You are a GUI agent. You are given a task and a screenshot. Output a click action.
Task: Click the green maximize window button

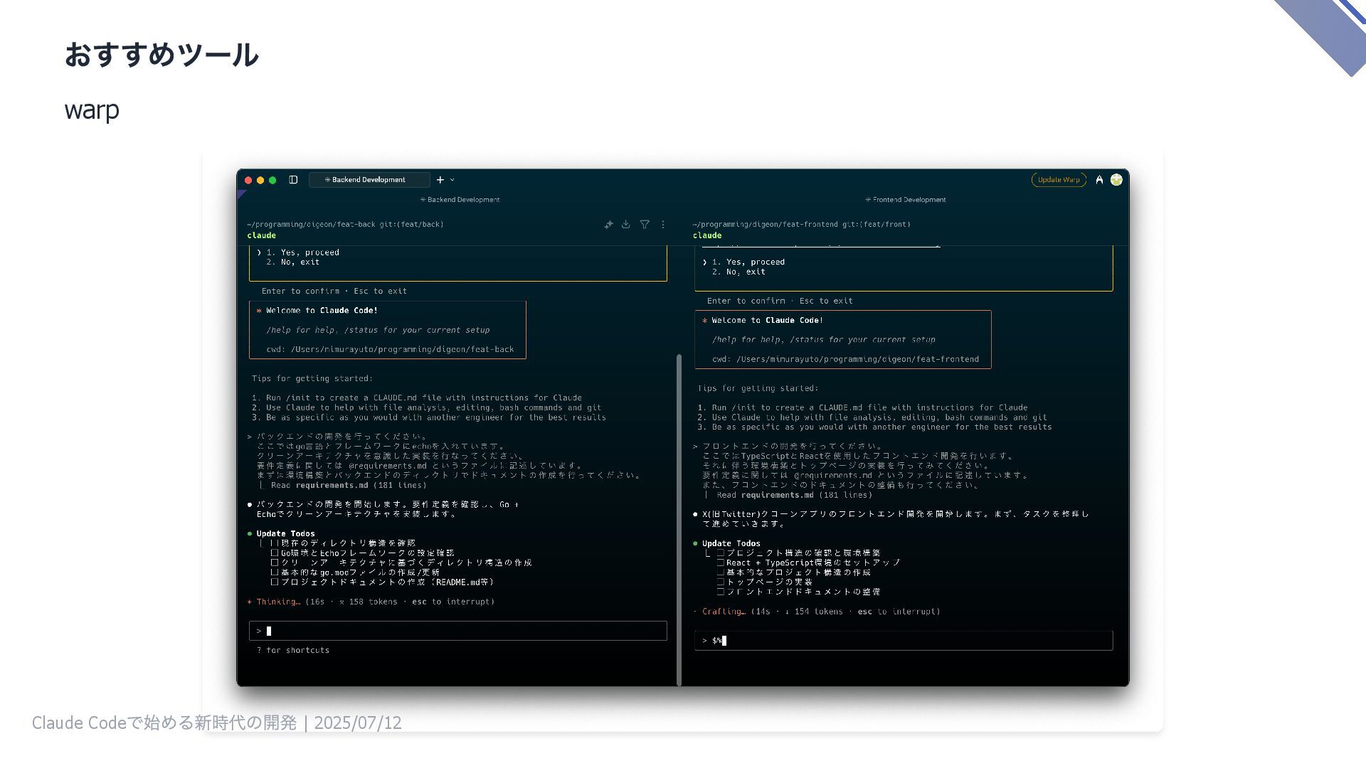272,181
